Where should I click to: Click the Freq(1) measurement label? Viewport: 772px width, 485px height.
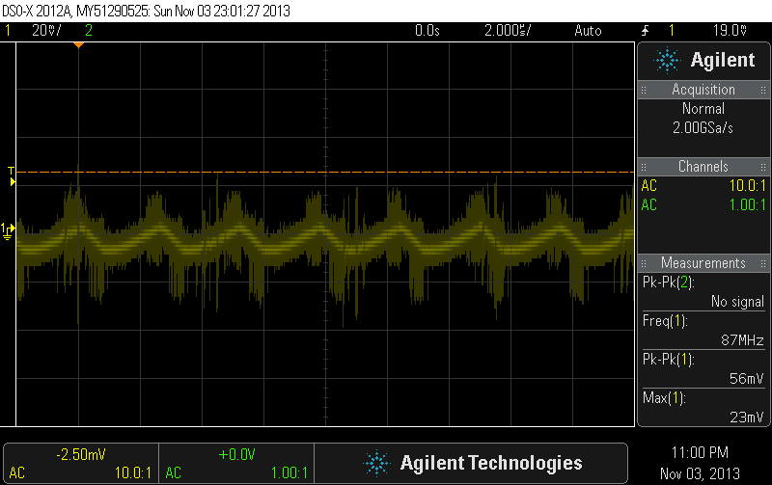tap(665, 321)
